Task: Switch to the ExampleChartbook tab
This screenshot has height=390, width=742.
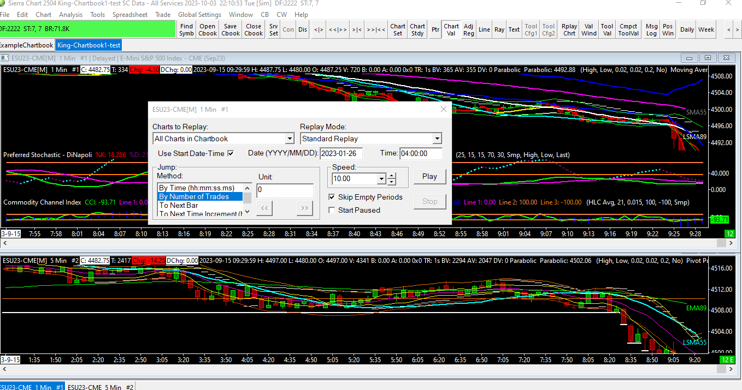Action: [x=26, y=45]
